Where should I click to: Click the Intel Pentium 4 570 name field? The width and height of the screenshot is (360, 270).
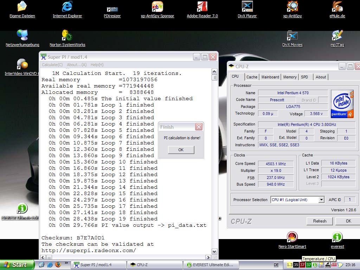(x=293, y=93)
